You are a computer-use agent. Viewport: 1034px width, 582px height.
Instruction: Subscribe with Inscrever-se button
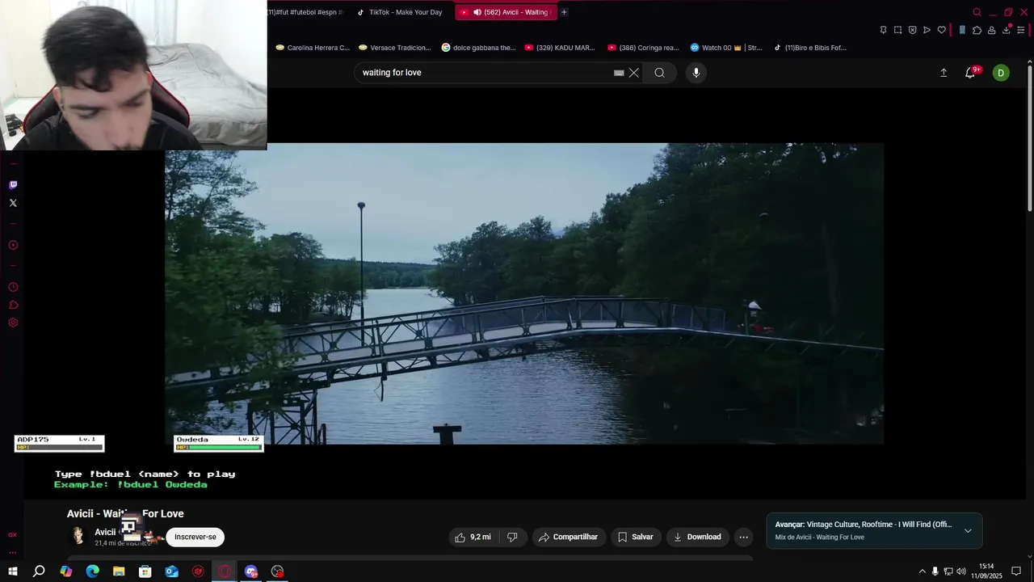(195, 537)
